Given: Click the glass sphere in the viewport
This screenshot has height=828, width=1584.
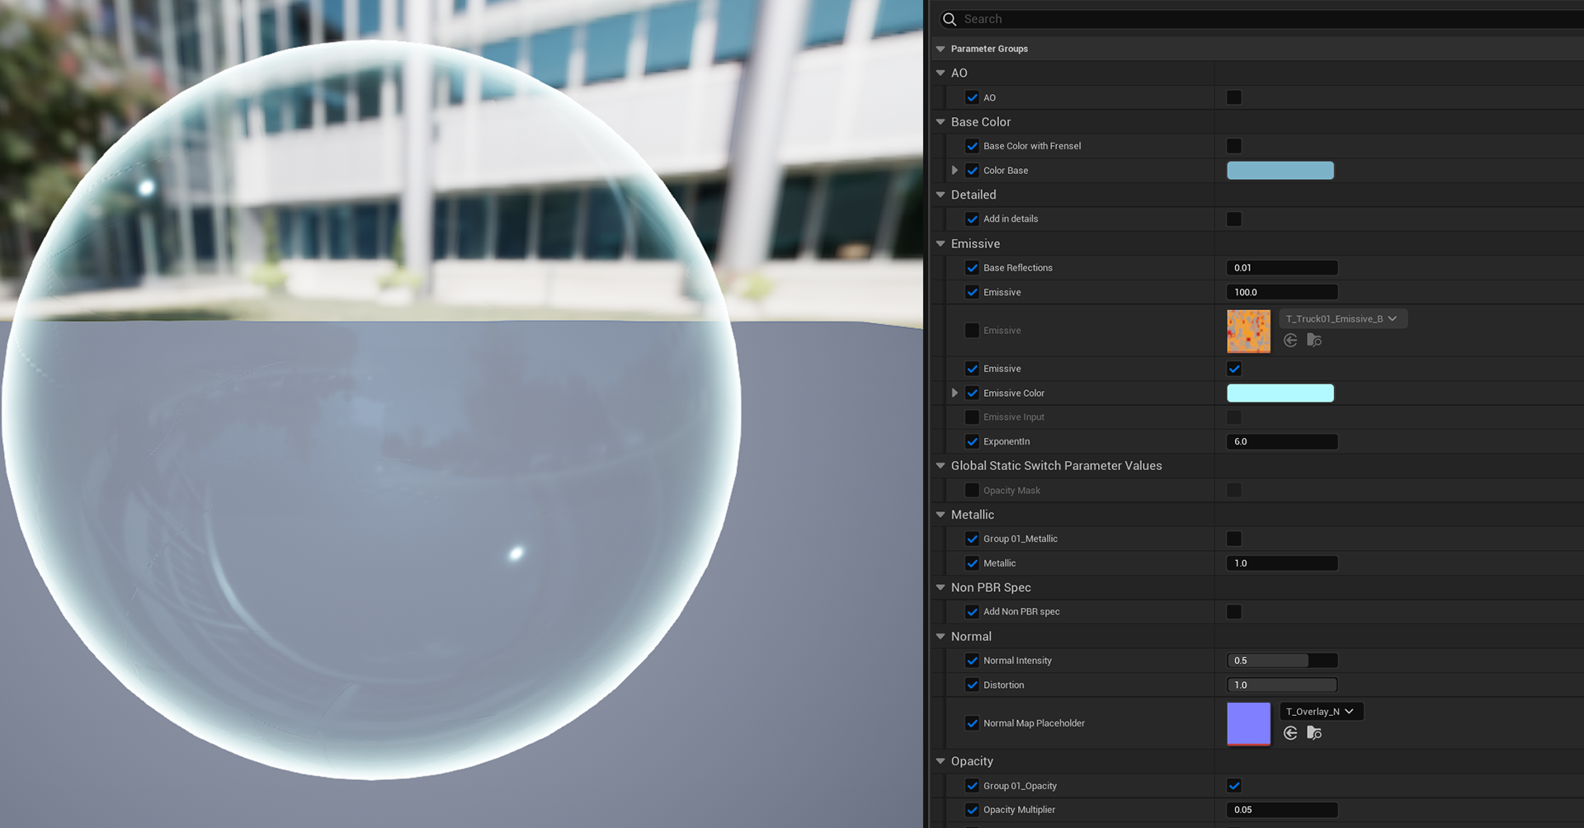Looking at the screenshot, I should tap(371, 411).
